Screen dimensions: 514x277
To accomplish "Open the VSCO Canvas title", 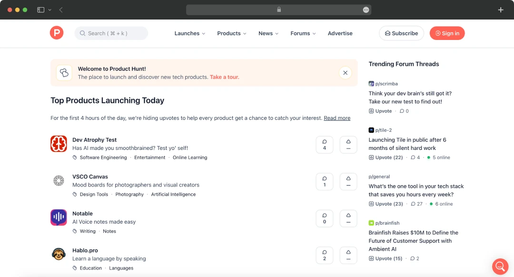I will coord(90,177).
